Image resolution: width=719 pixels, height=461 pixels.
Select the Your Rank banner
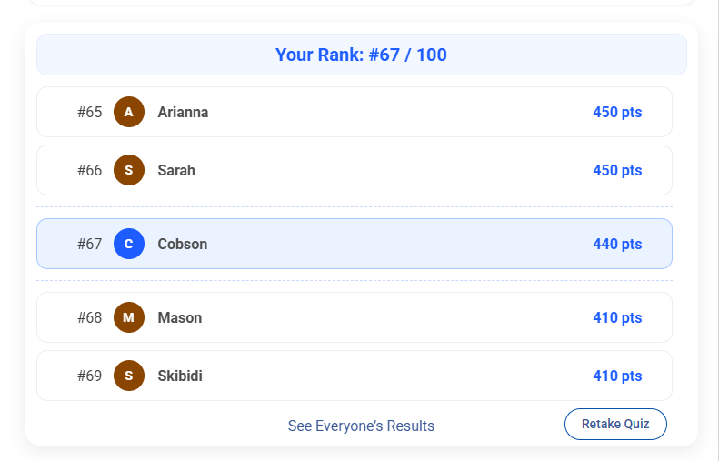coord(361,55)
